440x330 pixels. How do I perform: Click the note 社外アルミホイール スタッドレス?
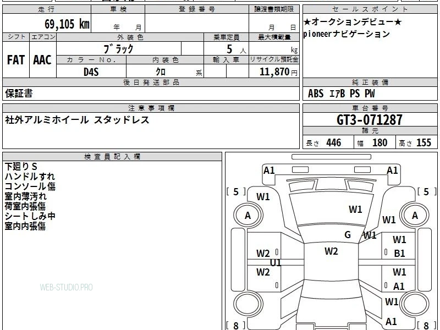pyautogui.click(x=77, y=120)
